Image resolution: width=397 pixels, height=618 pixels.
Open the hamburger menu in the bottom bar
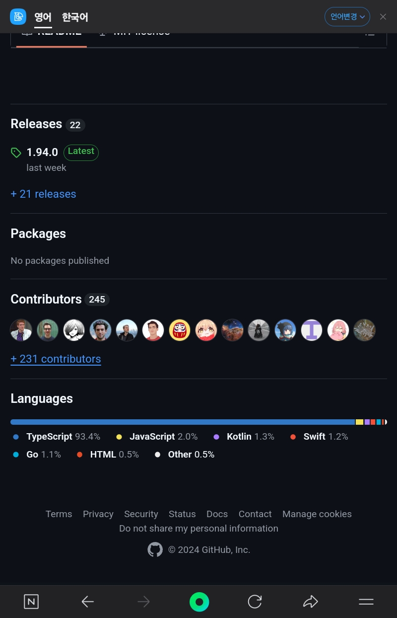366,602
